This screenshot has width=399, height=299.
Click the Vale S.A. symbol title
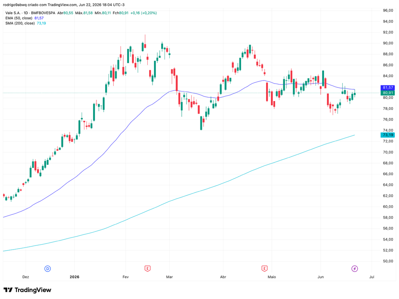(x=13, y=13)
